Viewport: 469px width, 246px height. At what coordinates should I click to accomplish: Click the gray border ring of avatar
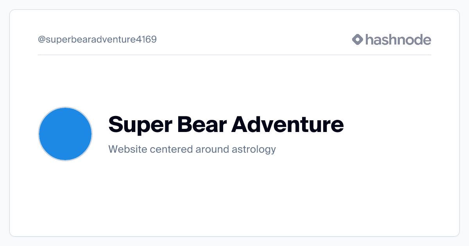[65, 107]
